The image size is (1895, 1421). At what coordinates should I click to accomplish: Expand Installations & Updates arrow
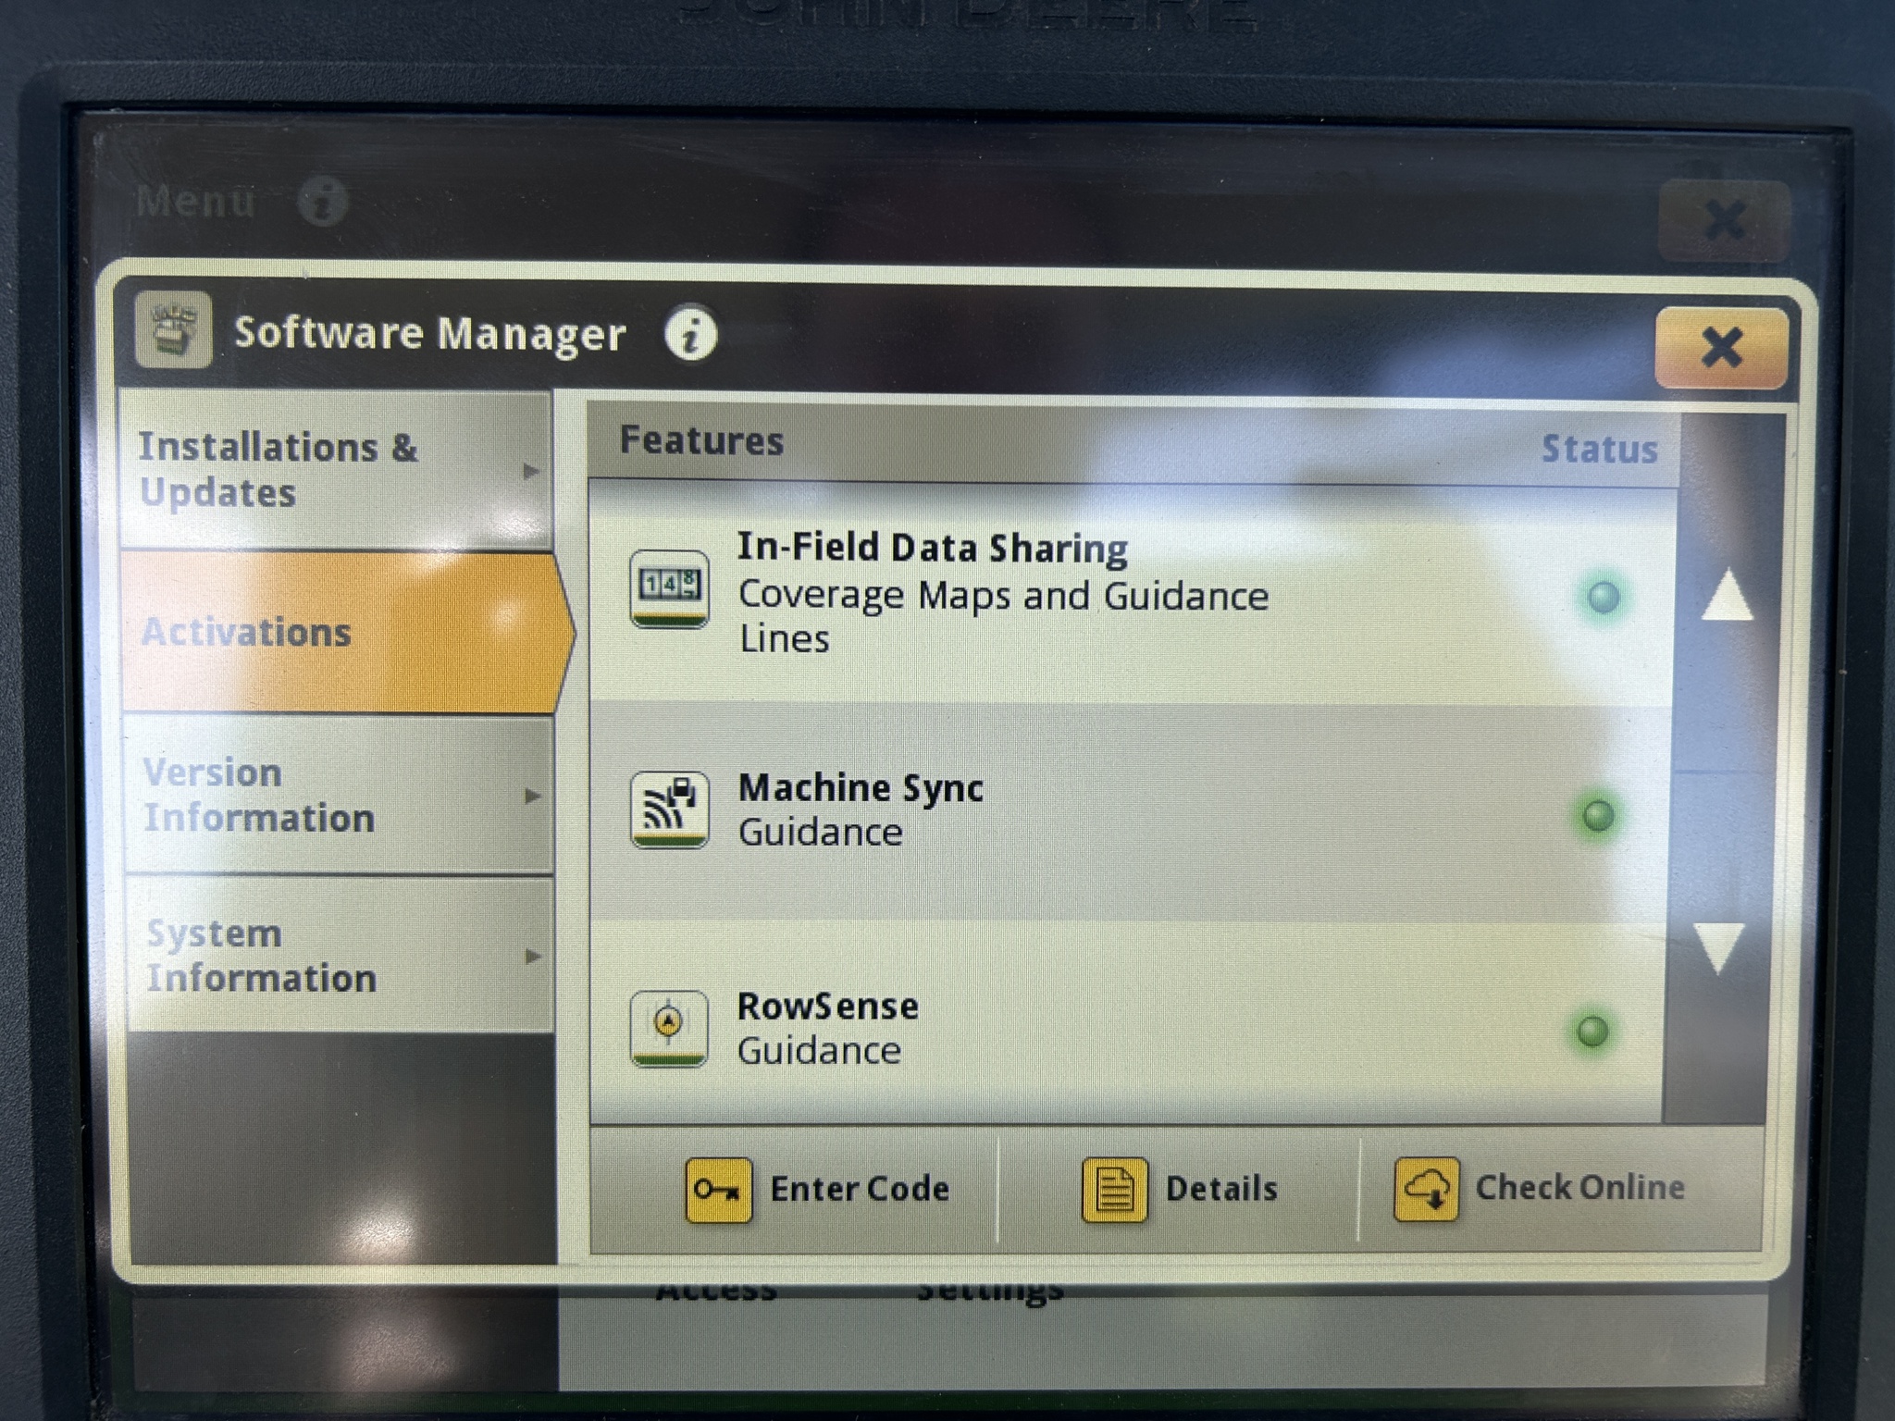coord(531,471)
